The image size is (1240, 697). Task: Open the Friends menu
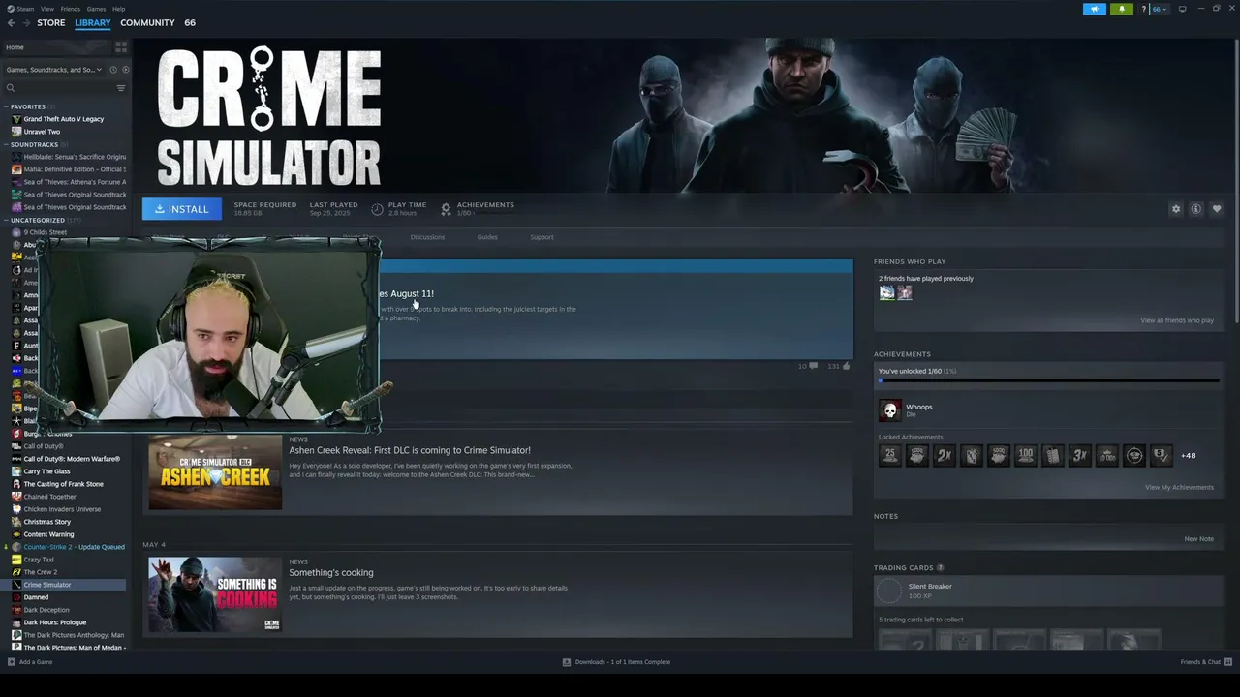[71, 9]
